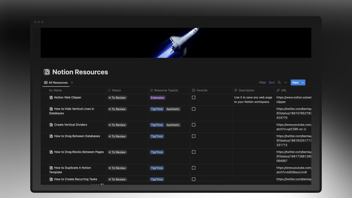Click 'Use it to save any web page' description

tap(253, 100)
